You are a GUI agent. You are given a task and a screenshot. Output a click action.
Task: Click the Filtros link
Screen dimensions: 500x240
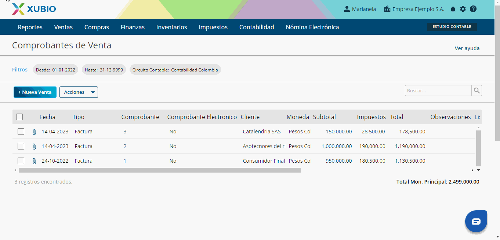[20, 70]
